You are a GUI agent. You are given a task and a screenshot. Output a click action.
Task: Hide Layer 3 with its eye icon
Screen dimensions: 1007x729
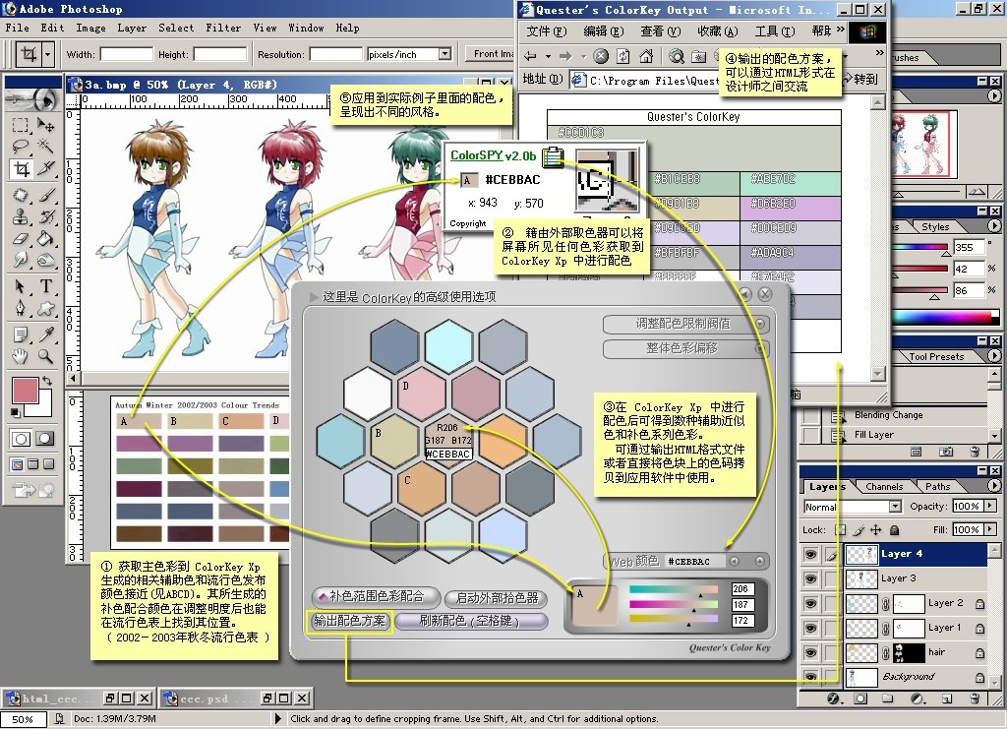click(x=810, y=578)
